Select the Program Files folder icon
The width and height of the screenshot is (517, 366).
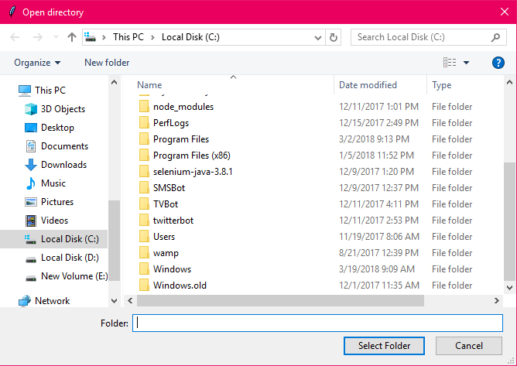click(144, 139)
